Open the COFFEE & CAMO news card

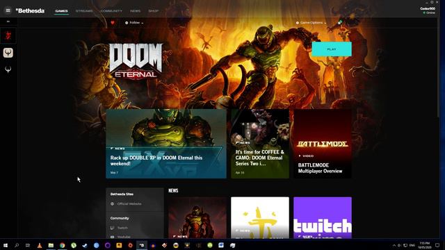click(x=260, y=144)
